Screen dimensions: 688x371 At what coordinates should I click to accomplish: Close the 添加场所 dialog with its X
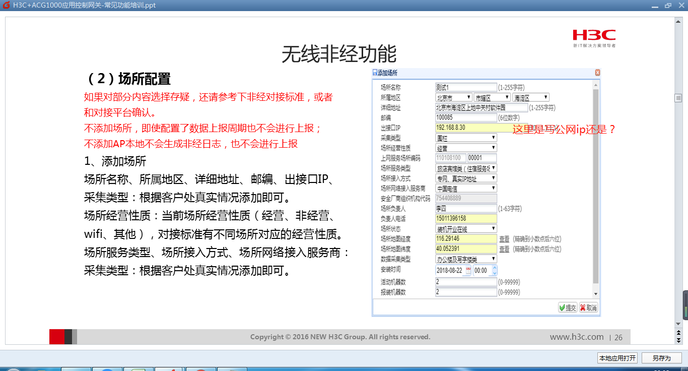click(597, 73)
